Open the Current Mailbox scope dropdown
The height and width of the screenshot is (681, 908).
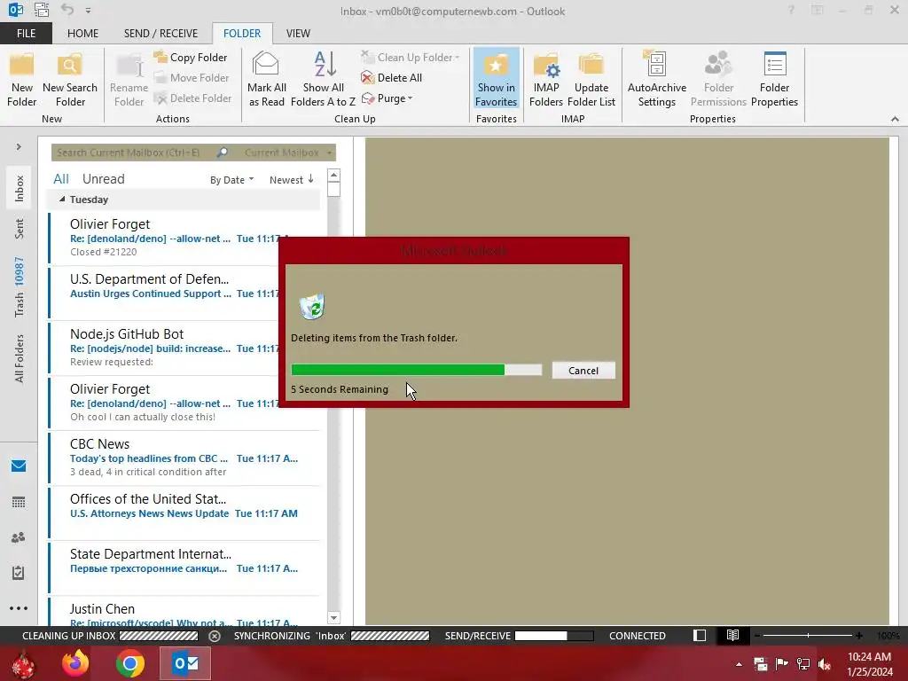click(x=288, y=153)
